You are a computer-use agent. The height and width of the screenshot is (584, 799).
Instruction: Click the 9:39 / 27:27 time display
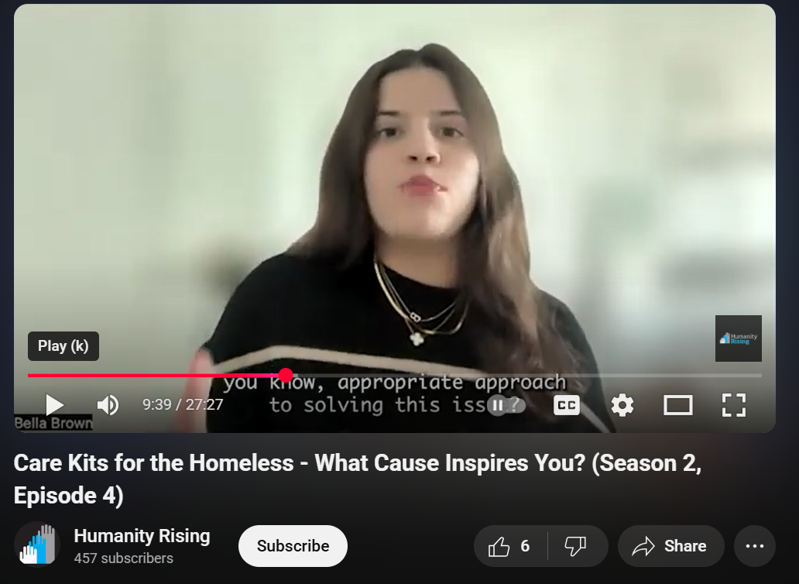coord(183,404)
